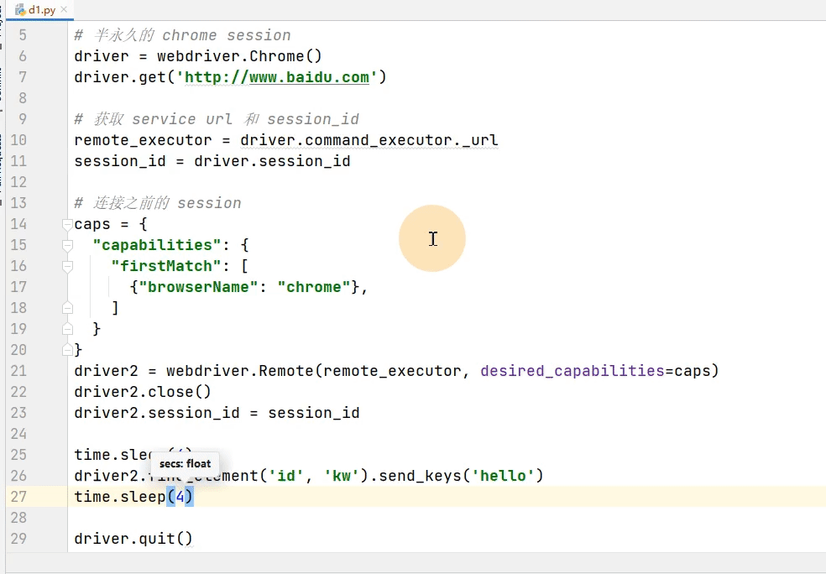
Task: Click the 'hello' string on line 26
Action: point(503,476)
